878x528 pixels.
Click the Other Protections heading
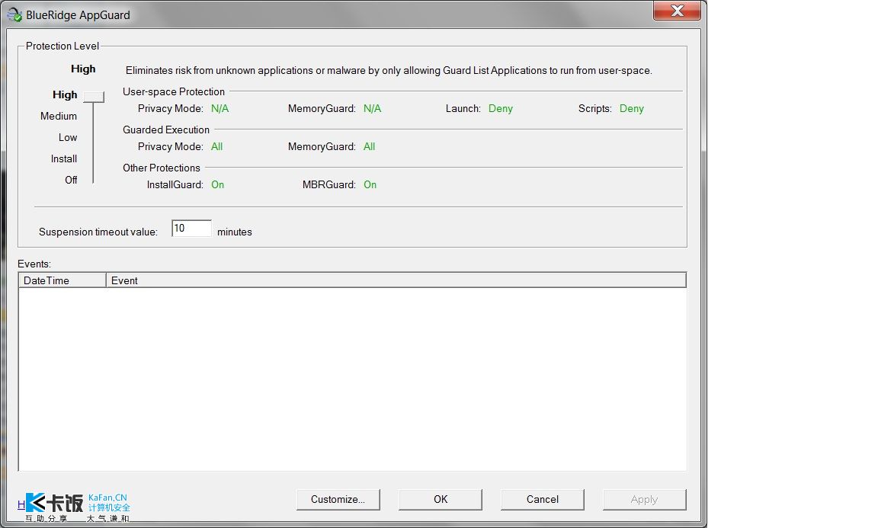(162, 168)
